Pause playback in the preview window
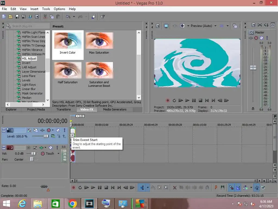 (194, 100)
